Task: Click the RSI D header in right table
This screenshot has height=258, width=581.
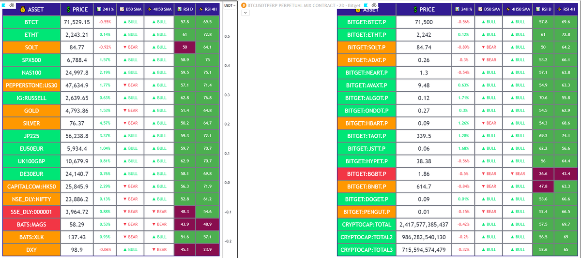Action: click(546, 10)
